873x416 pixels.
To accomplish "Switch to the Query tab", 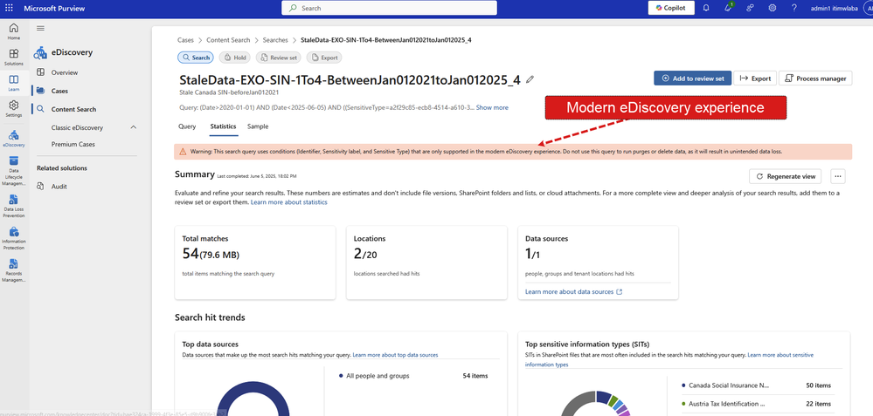I will tap(187, 126).
